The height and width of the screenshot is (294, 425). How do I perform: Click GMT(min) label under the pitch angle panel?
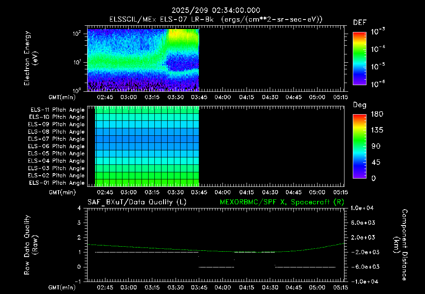(62, 192)
